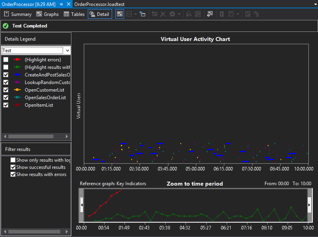Close the OrderProcessor [6:29 AM] tab
This screenshot has width=318, height=237.
68,4
